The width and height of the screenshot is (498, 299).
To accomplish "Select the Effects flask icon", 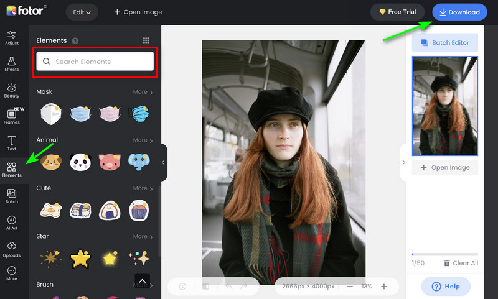I will [x=11, y=64].
